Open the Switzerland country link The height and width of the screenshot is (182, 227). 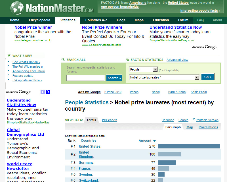89,180
